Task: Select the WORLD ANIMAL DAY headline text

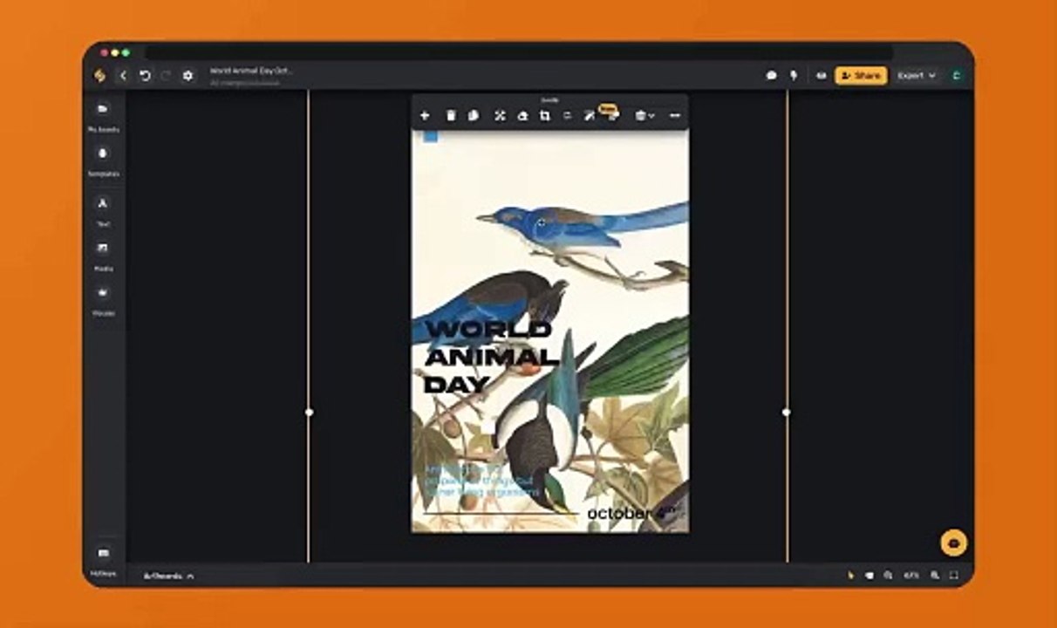Action: [x=489, y=356]
